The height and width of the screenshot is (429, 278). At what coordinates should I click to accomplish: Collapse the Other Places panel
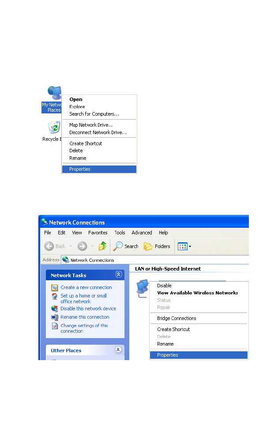(118, 350)
